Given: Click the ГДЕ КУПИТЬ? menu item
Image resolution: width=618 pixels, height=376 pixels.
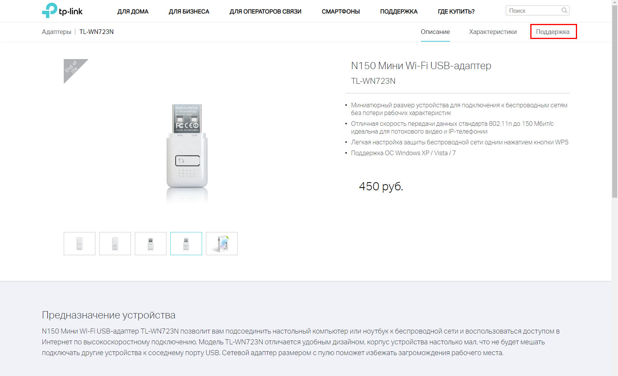Looking at the screenshot, I should [x=456, y=12].
